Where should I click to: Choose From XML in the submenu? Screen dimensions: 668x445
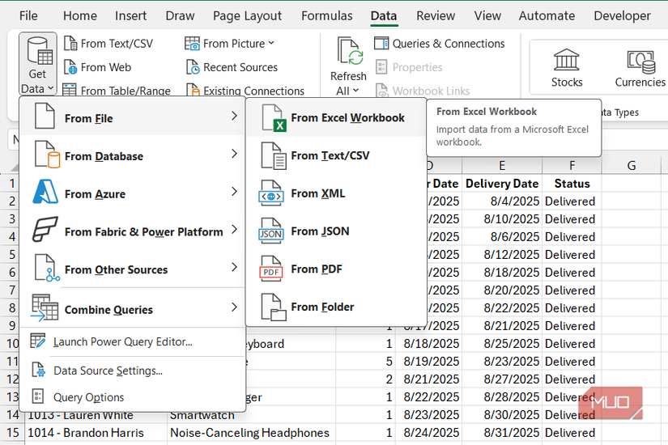(336, 193)
